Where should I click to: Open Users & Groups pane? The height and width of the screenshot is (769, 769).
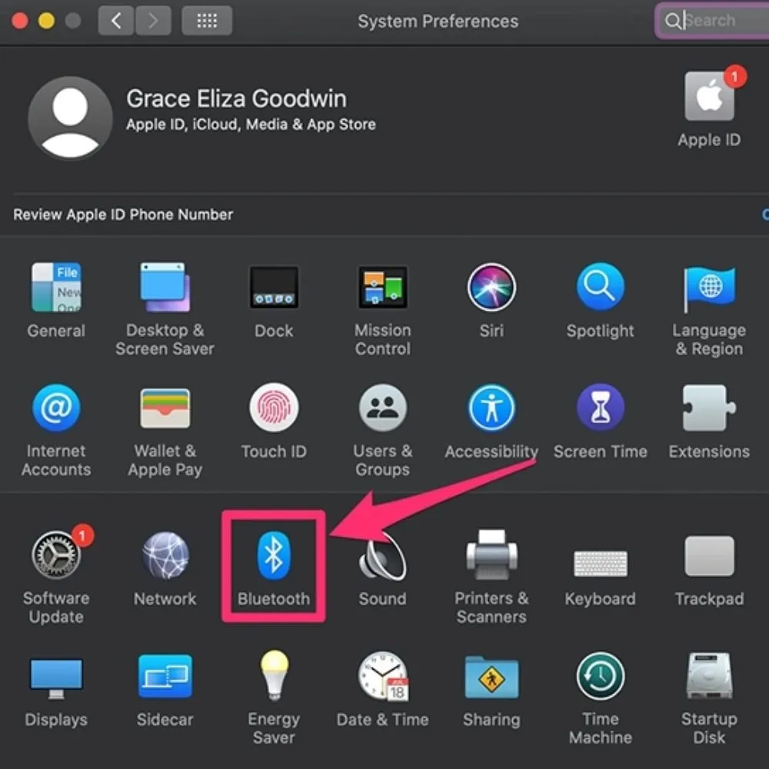(382, 408)
